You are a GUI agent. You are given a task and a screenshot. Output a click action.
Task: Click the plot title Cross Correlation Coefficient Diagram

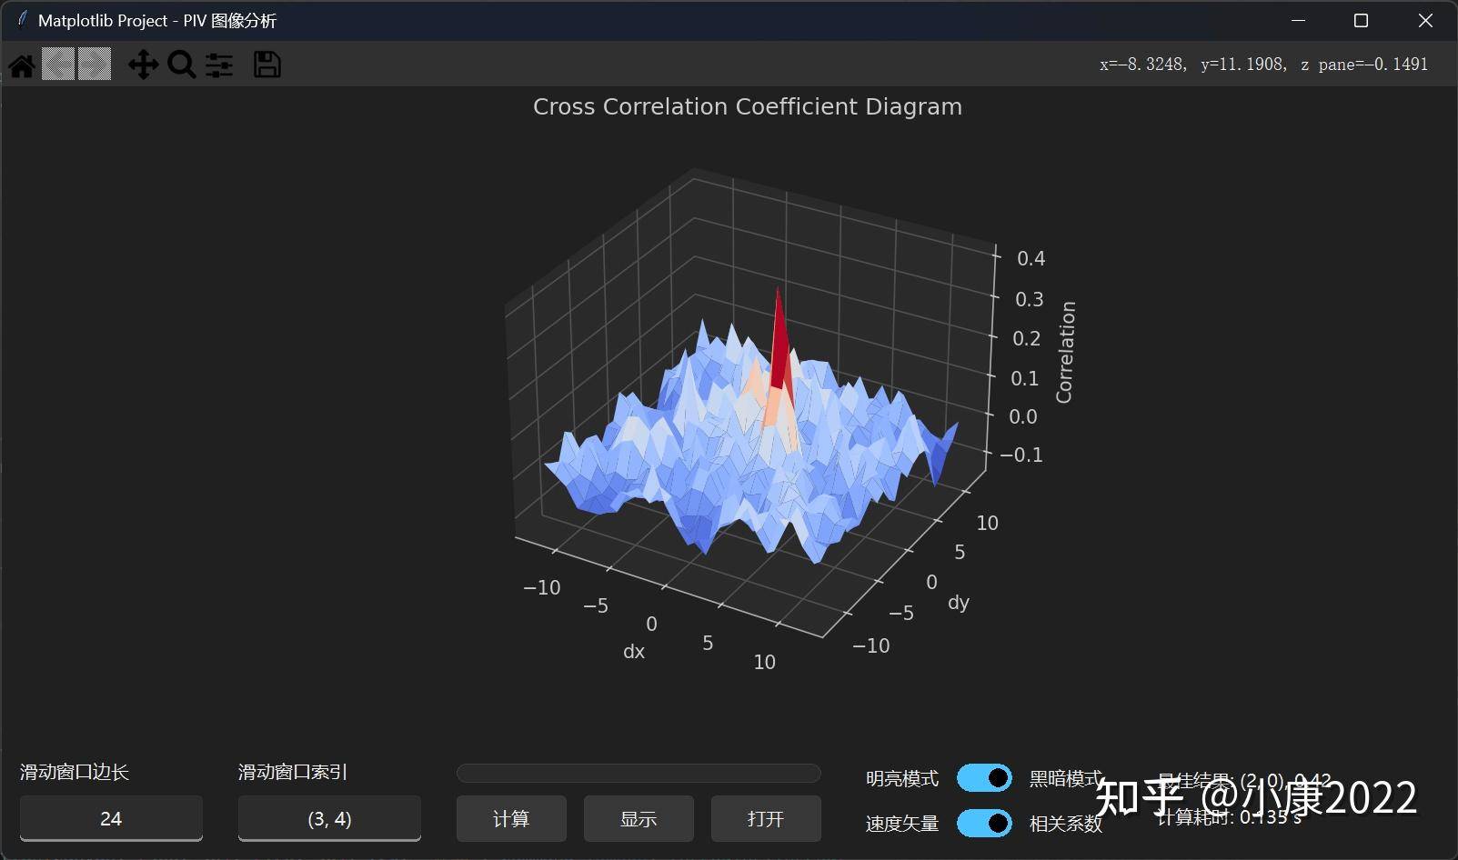(747, 106)
